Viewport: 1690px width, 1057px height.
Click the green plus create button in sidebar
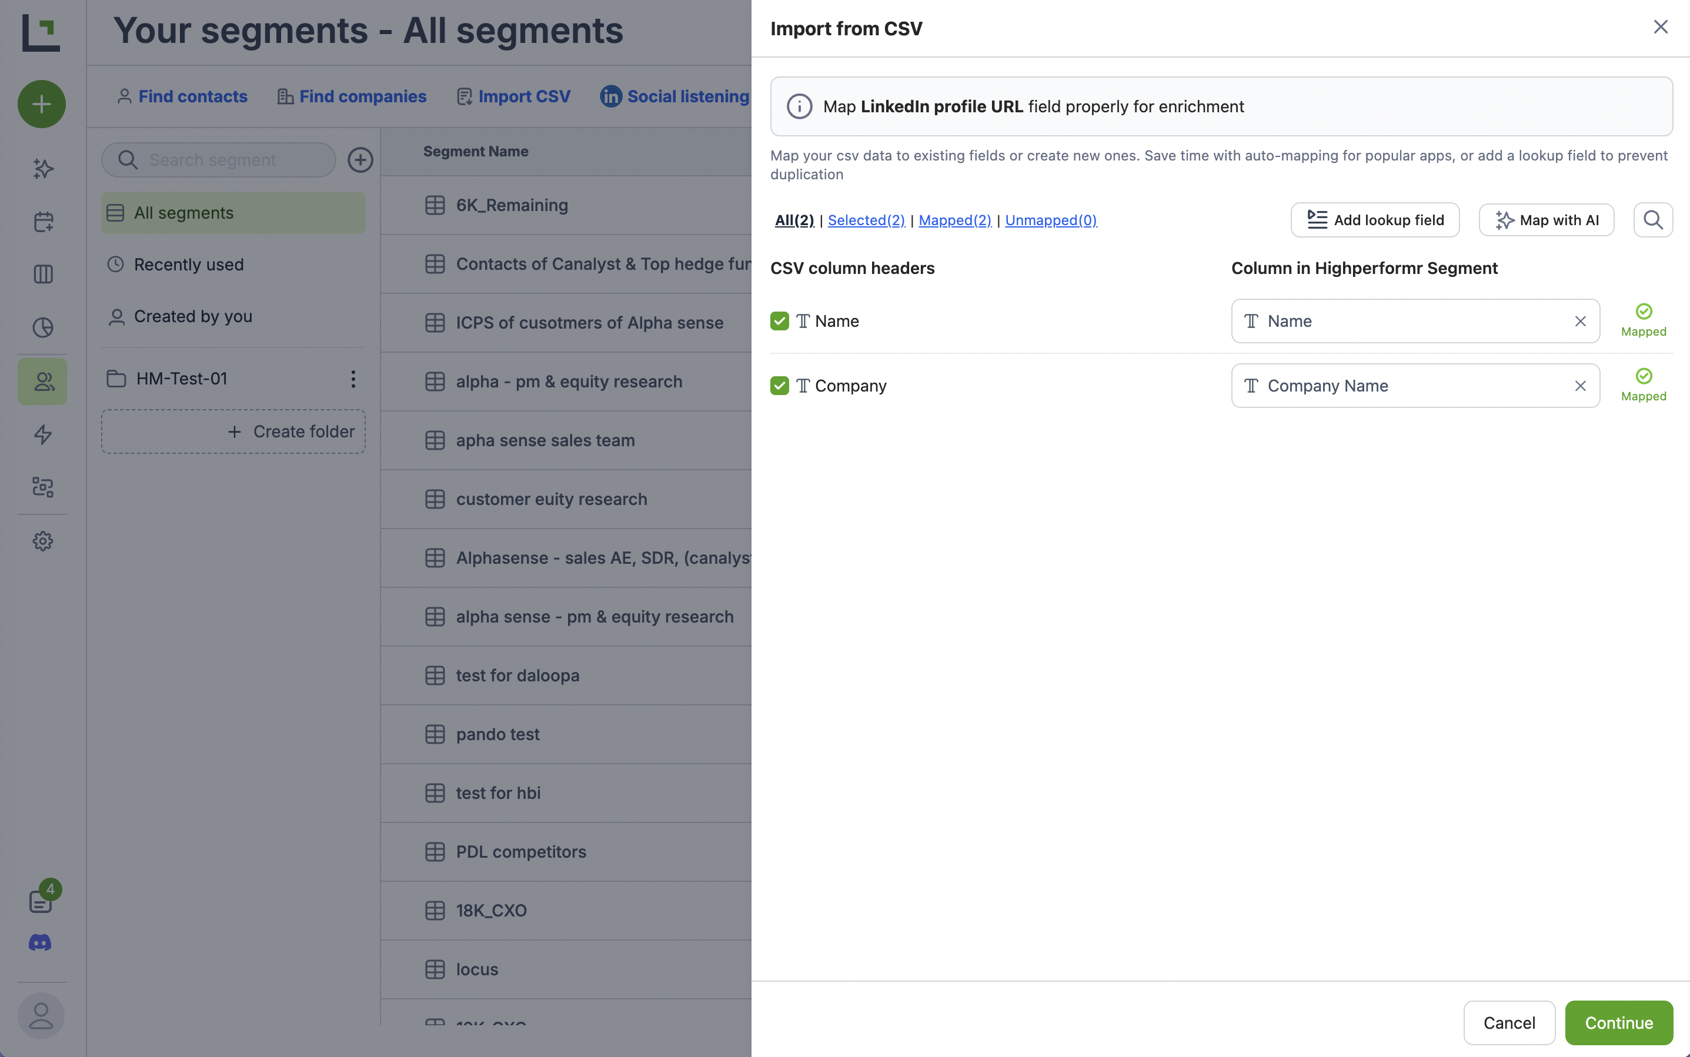(42, 104)
